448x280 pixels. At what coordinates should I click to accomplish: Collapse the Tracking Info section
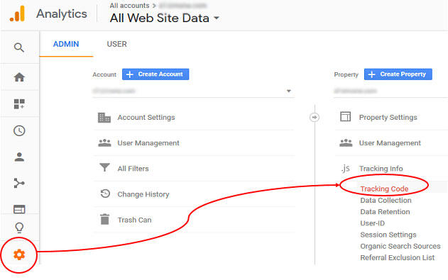coord(381,169)
